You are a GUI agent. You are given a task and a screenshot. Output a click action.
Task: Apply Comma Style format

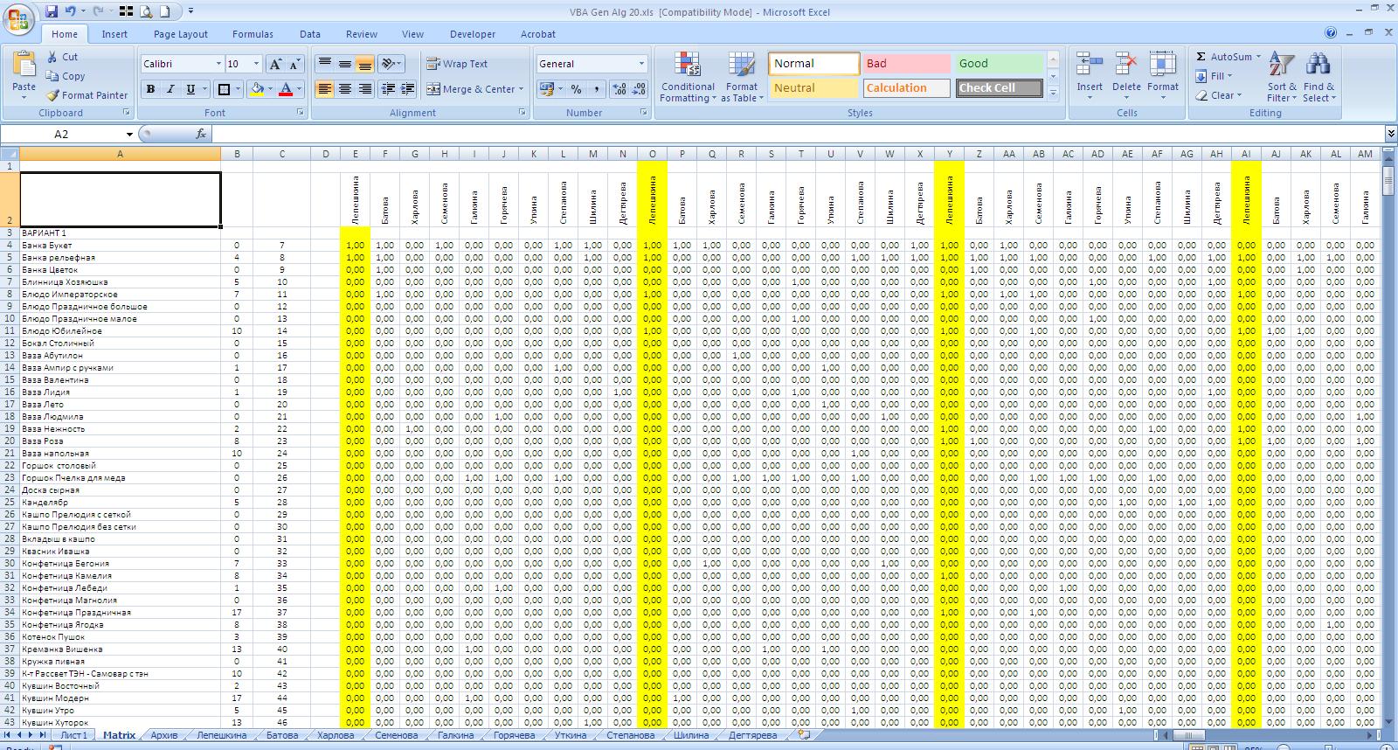596,89
